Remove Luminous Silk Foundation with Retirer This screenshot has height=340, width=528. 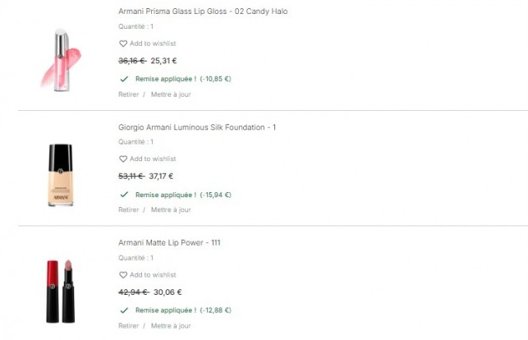pos(128,209)
